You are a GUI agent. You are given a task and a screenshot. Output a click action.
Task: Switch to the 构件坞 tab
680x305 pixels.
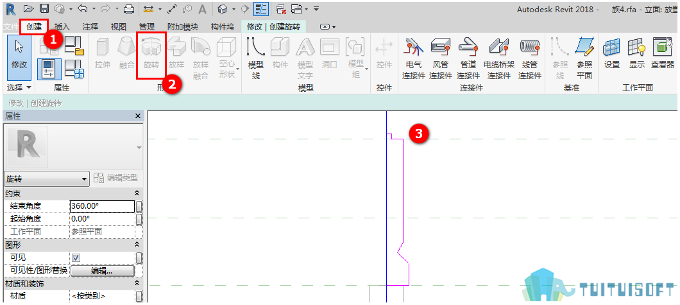222,27
